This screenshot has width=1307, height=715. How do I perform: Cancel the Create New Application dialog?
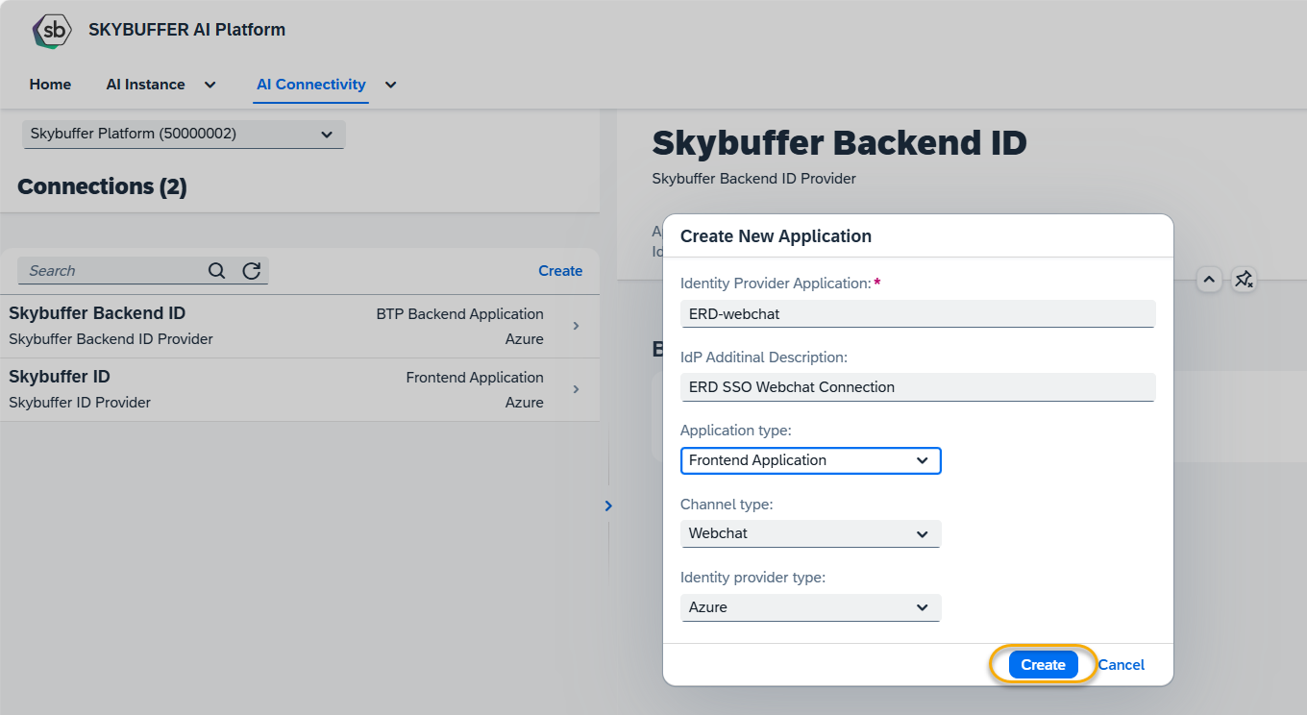pos(1122,665)
